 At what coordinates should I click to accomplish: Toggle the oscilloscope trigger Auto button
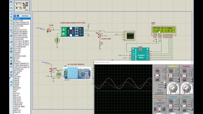(x=165, y=82)
